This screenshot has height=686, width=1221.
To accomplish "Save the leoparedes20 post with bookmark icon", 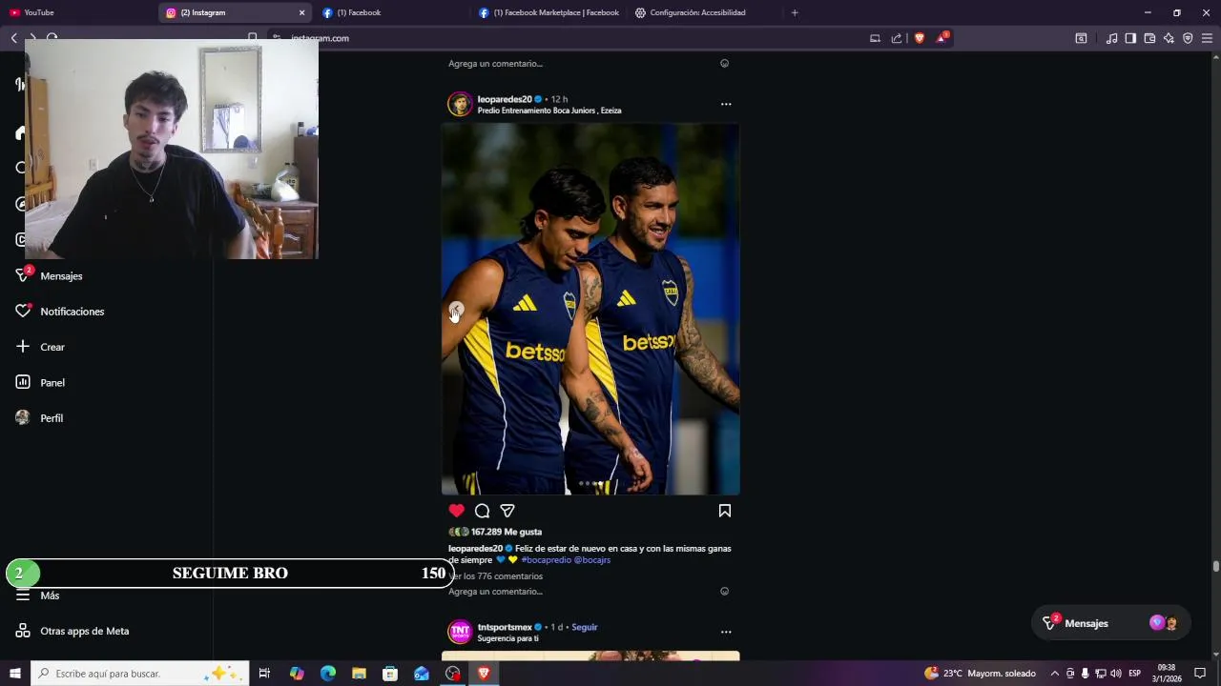I will [x=725, y=511].
